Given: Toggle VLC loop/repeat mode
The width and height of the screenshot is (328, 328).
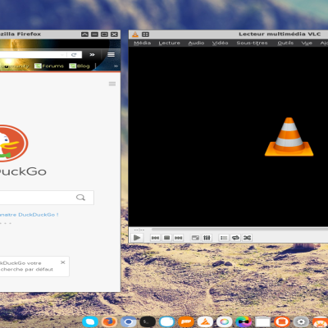Looking at the screenshot, I should coord(235,238).
